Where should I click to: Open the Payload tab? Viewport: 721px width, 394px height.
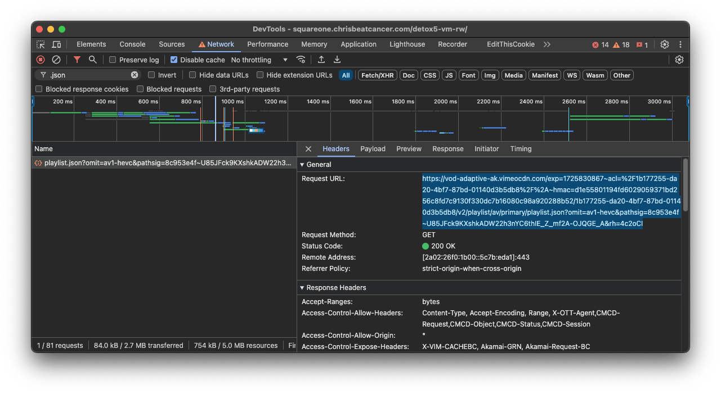(x=373, y=149)
